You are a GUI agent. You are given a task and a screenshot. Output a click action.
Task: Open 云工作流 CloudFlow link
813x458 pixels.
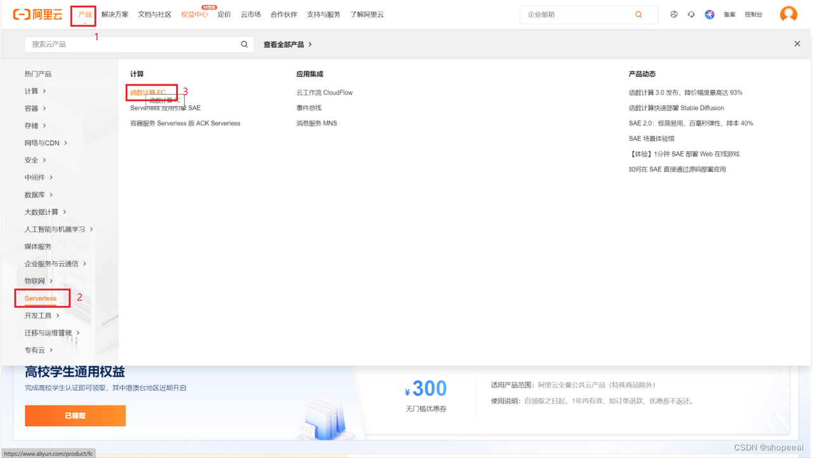click(x=325, y=93)
